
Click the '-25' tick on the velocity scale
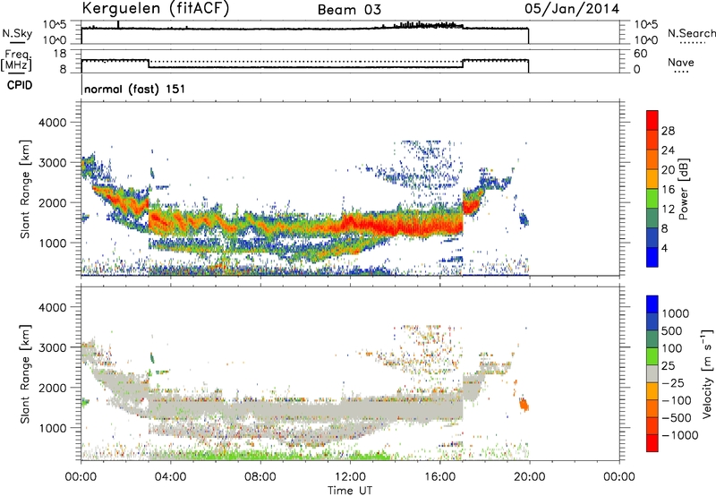coord(673,383)
